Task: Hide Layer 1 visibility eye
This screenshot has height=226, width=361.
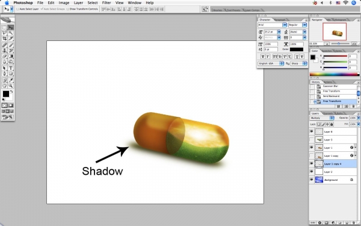Action: [x=312, y=148]
